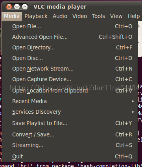Open the Tools menu
142x167 pixels.
pyautogui.click(x=98, y=16)
